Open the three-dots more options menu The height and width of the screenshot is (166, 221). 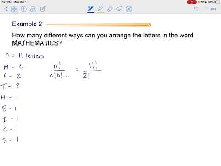click(x=214, y=9)
